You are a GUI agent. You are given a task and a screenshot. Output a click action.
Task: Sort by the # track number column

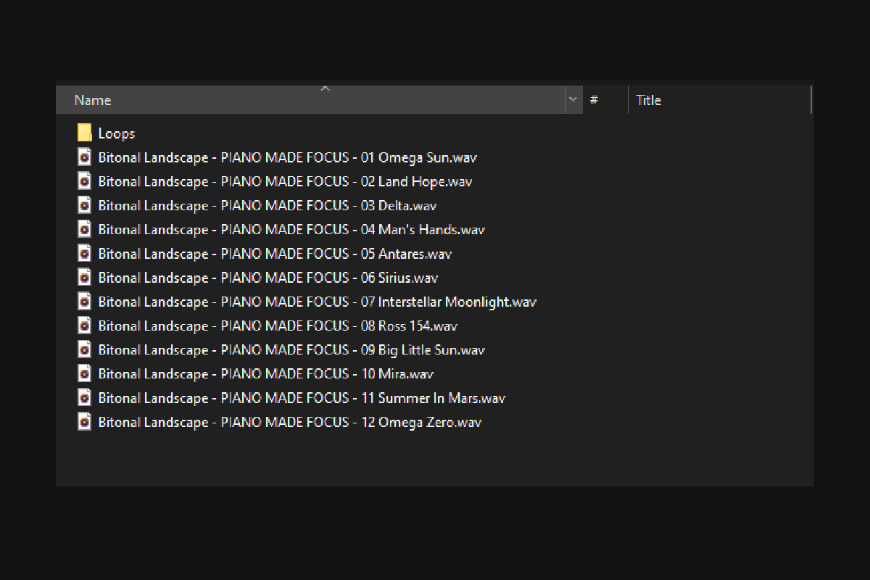pyautogui.click(x=594, y=100)
